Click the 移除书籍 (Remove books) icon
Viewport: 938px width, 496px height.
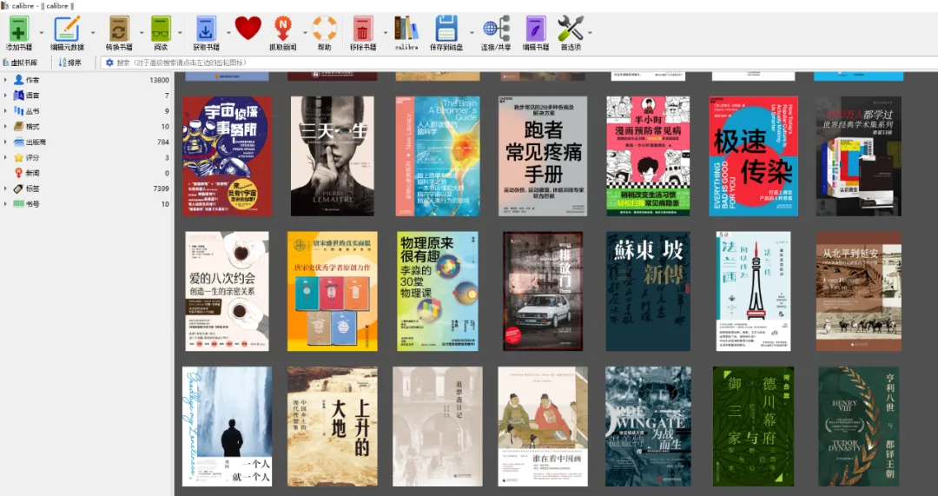(362, 28)
